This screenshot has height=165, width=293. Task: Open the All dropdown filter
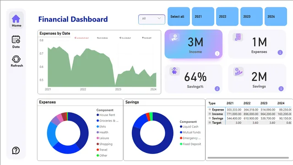(152, 19)
